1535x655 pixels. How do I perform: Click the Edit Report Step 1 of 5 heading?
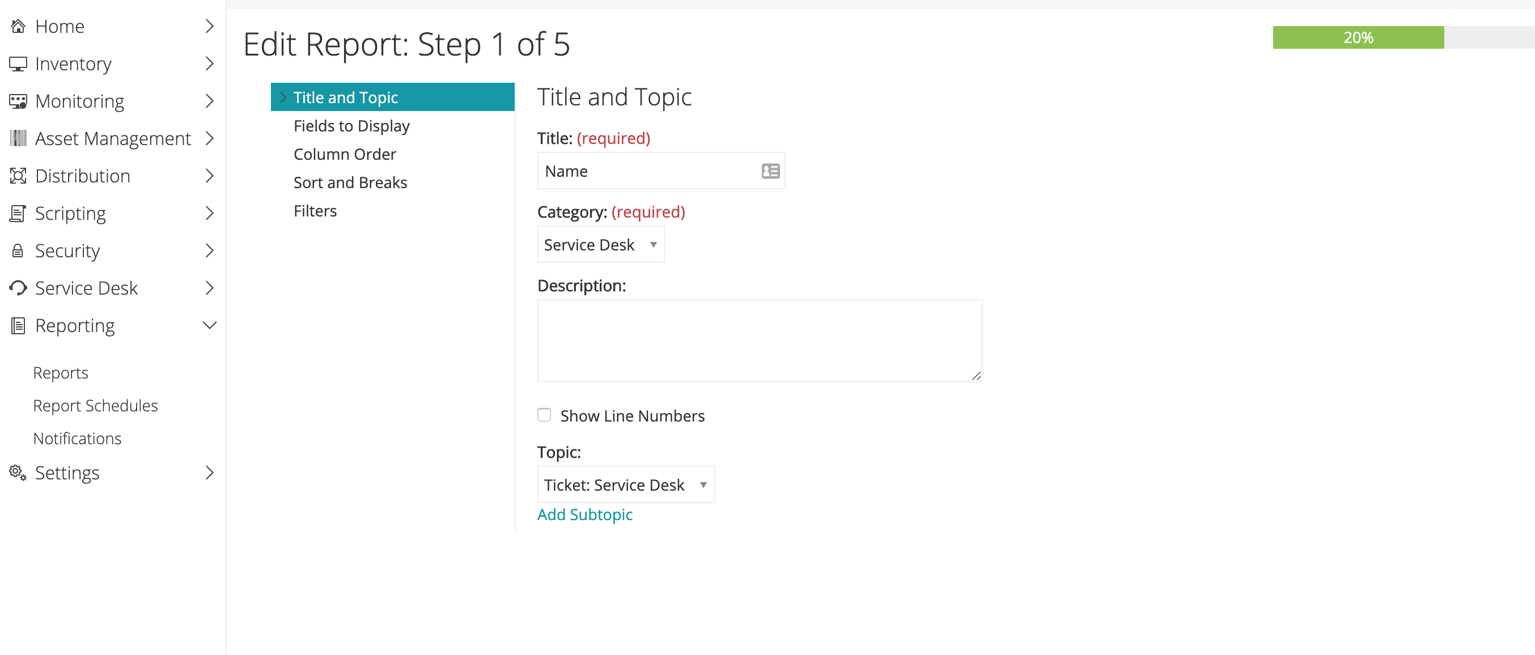pos(407,45)
